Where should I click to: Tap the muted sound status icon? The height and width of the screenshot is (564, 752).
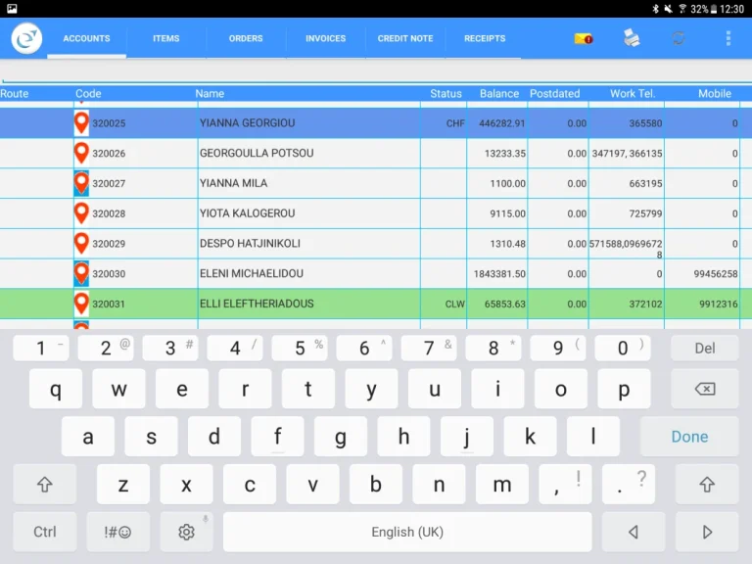pyautogui.click(x=668, y=9)
